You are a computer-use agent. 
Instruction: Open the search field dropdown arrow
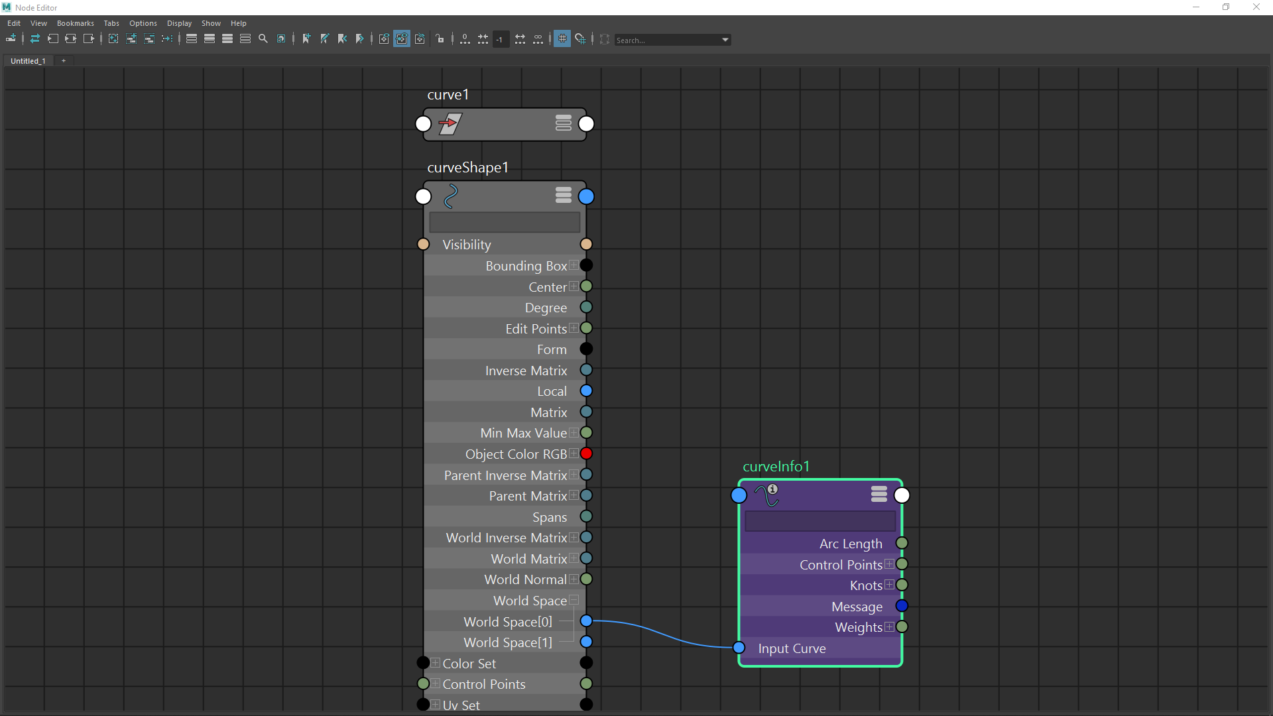(x=725, y=40)
